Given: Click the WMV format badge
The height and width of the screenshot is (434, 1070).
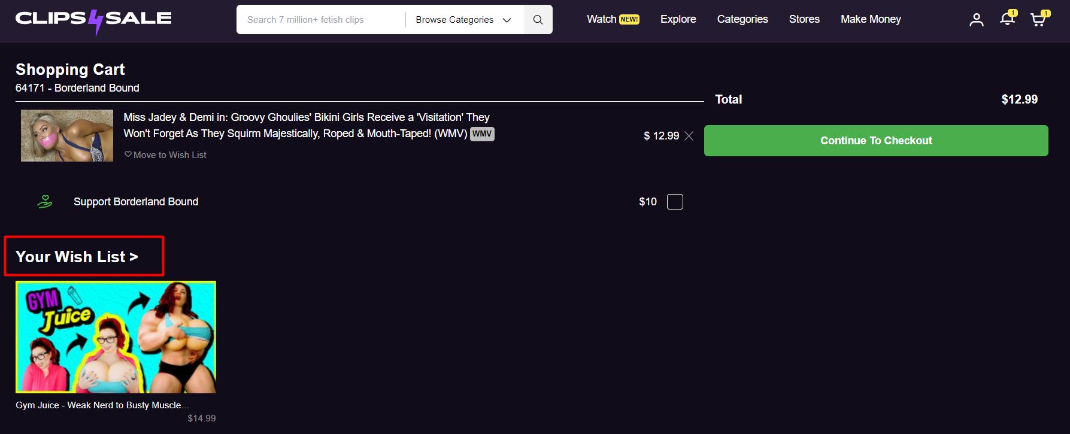Looking at the screenshot, I should 482,133.
